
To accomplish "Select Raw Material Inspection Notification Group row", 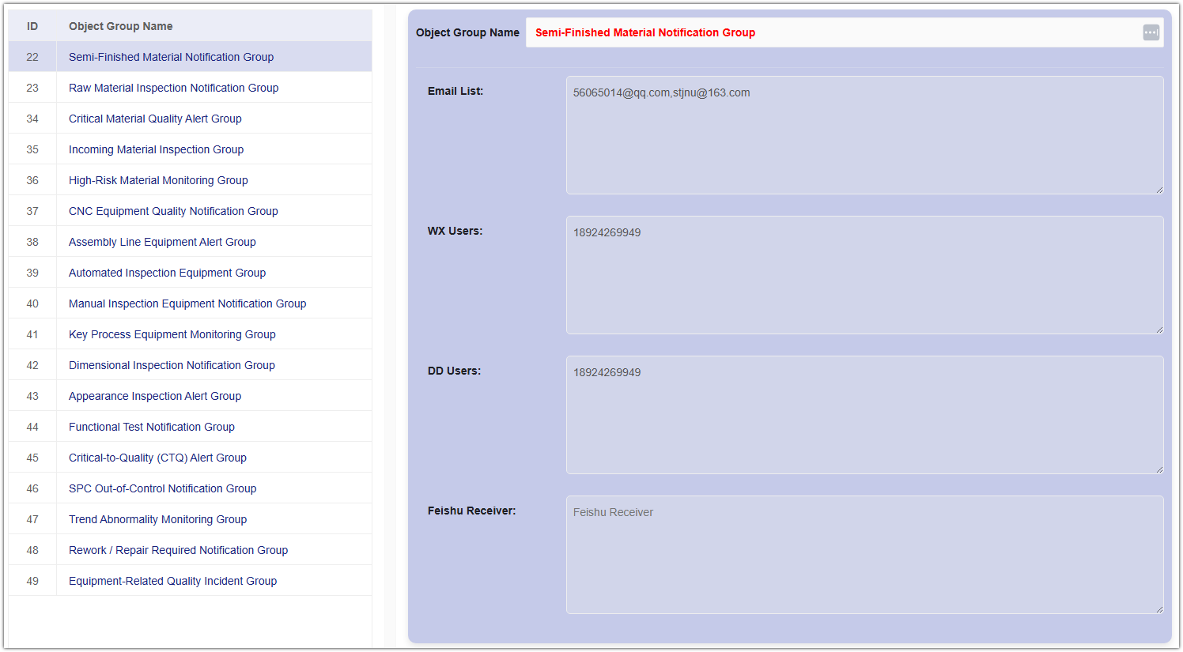I will [x=173, y=88].
